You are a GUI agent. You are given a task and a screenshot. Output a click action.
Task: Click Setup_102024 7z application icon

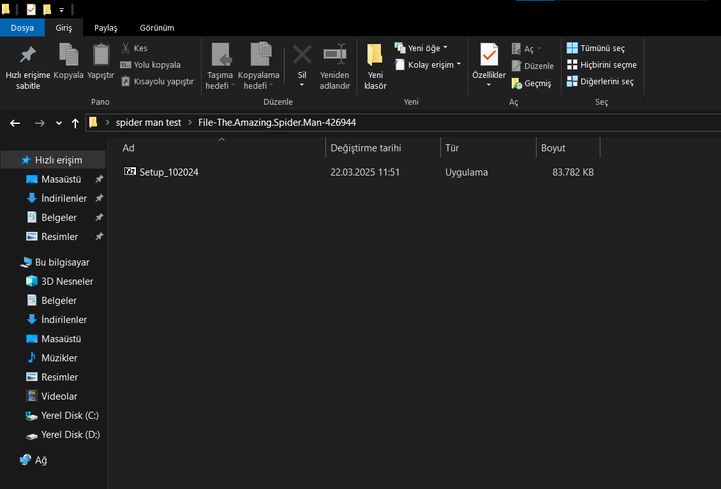(x=130, y=172)
